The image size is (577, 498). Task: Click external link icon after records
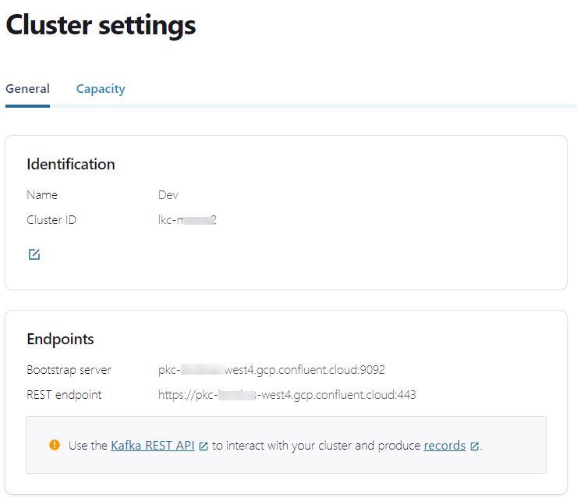pos(474,446)
